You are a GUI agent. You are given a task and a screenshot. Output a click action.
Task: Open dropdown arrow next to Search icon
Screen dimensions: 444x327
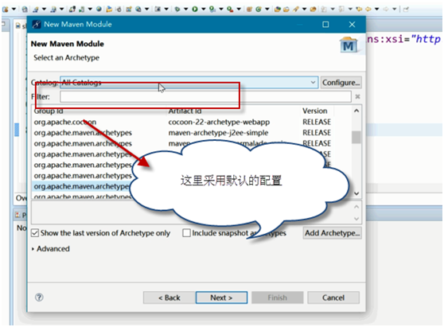coord(305,9)
